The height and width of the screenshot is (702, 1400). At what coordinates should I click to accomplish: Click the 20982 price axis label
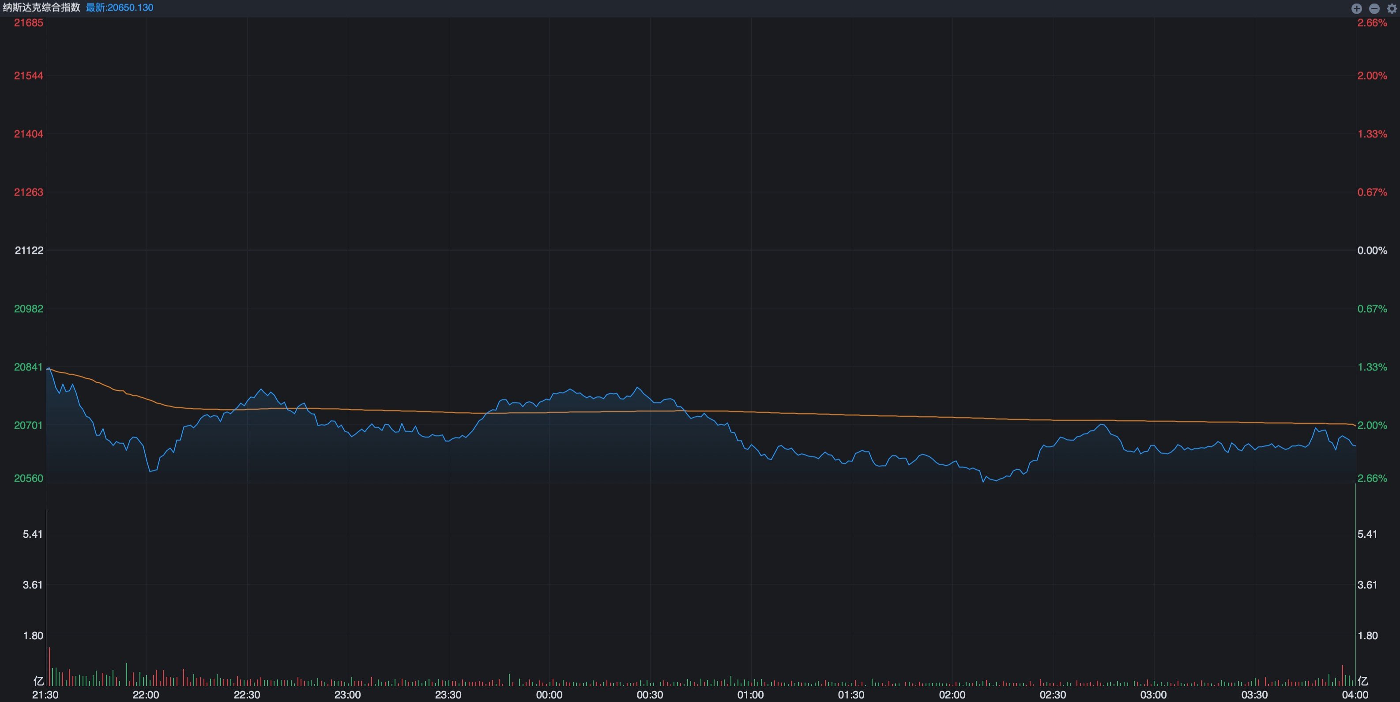pos(28,308)
